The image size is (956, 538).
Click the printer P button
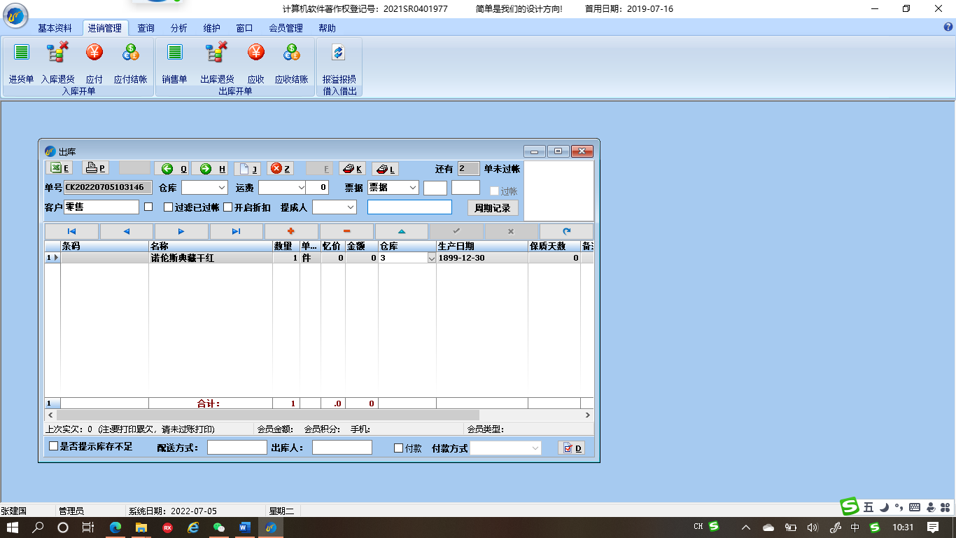[94, 168]
